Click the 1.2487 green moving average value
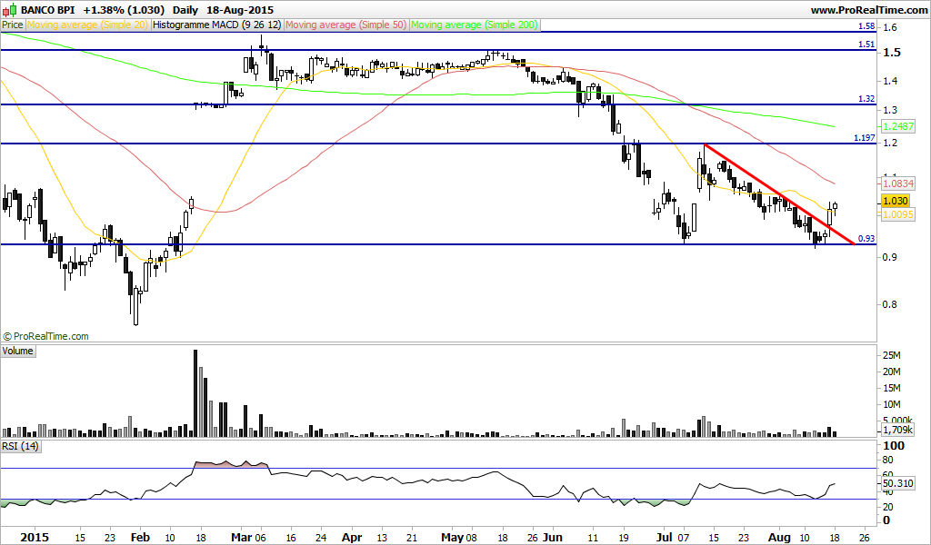 click(x=898, y=126)
